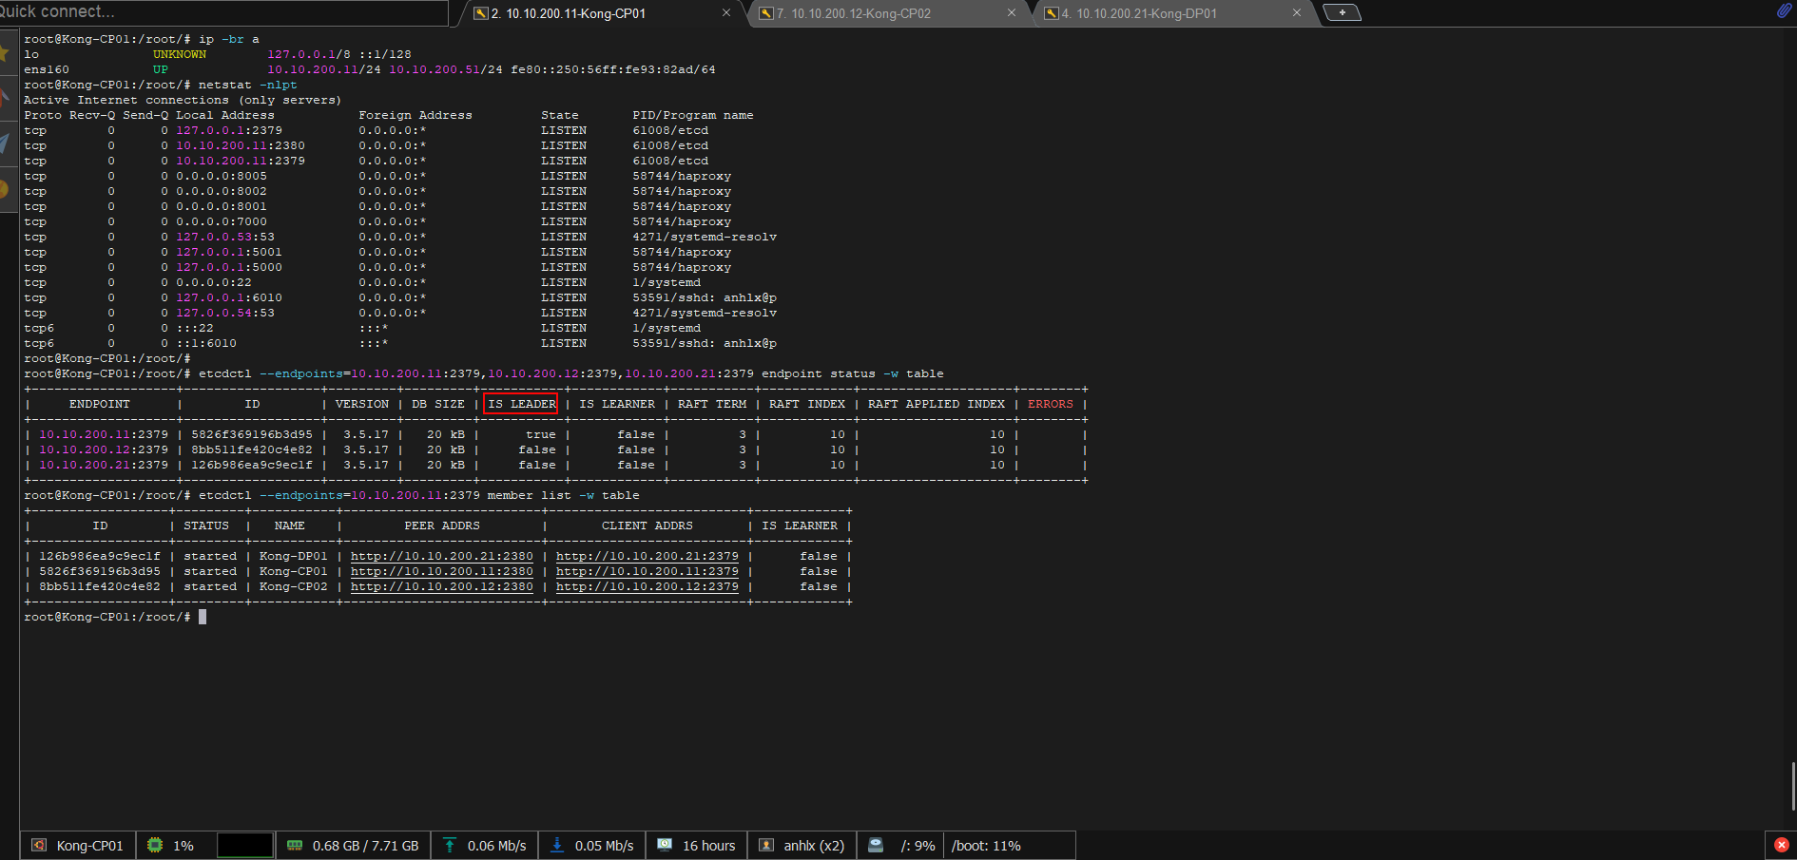Click the Quick connect input field
1797x860 pixels.
(223, 12)
